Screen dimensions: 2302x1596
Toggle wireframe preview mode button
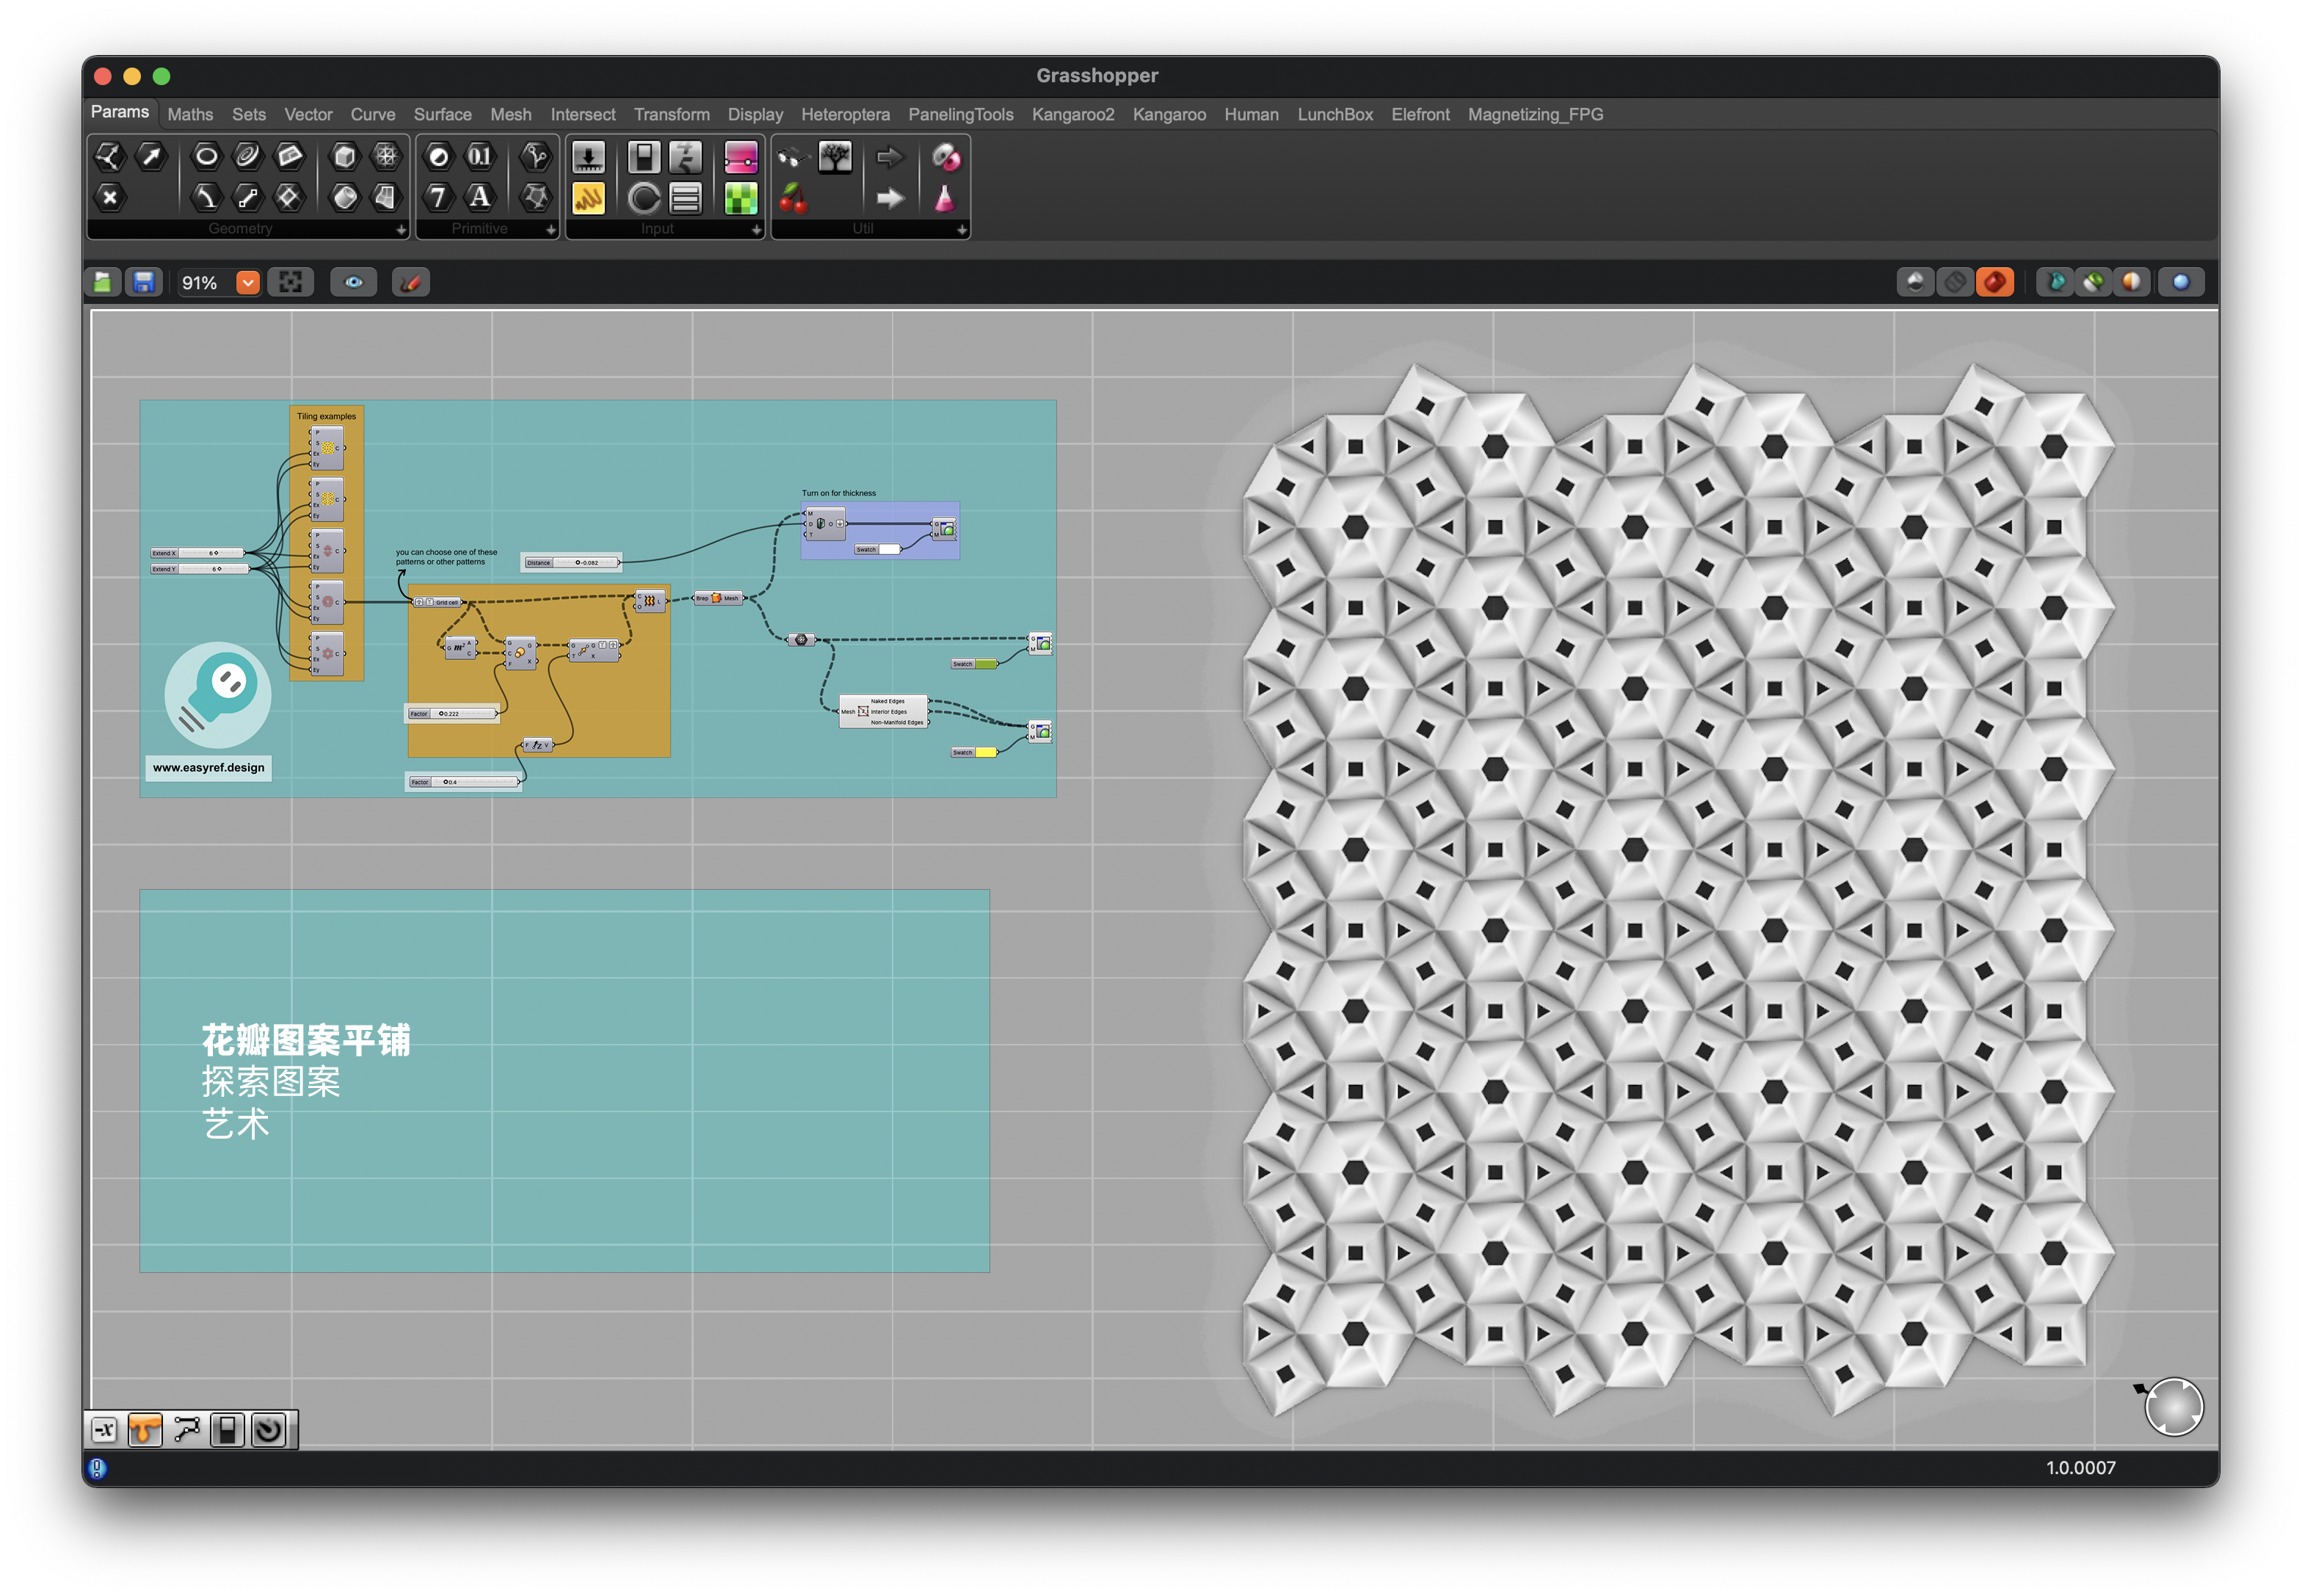[x=1953, y=283]
